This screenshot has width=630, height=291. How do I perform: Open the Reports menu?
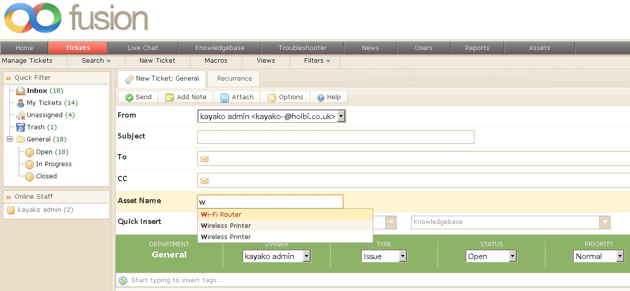point(477,48)
